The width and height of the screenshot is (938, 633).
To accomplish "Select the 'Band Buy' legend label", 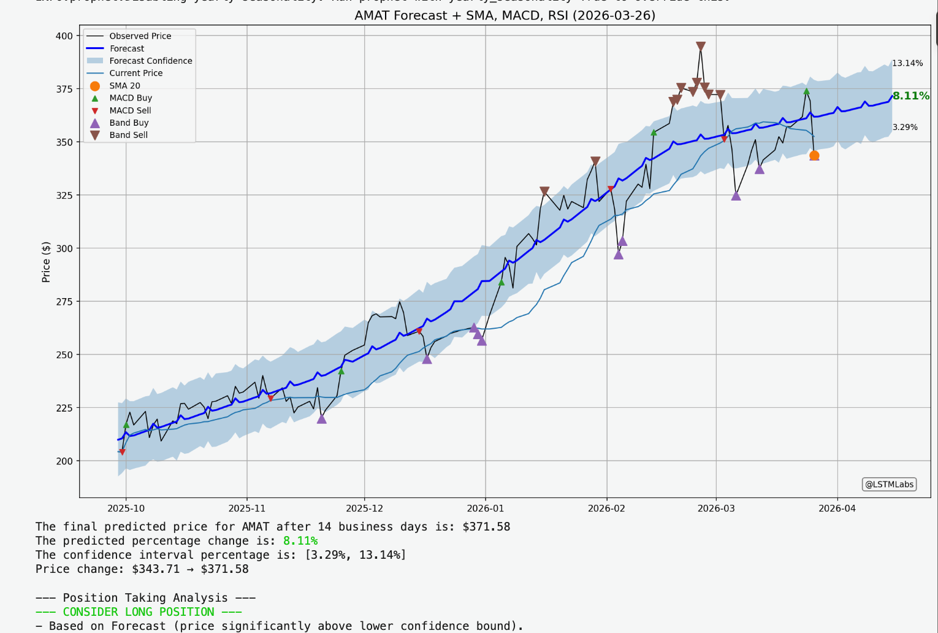I will pyautogui.click(x=129, y=123).
